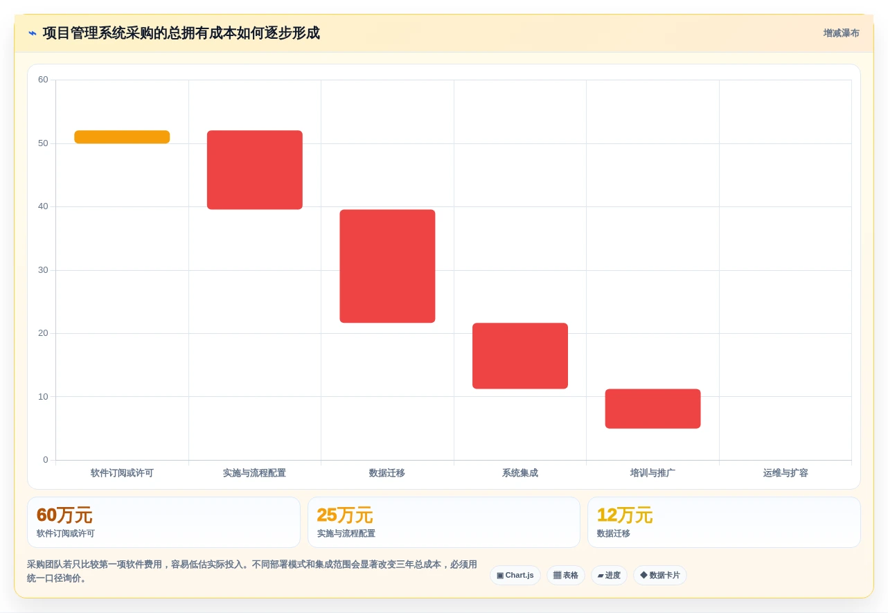Click the 增减瀑布 label in header

pos(841,33)
